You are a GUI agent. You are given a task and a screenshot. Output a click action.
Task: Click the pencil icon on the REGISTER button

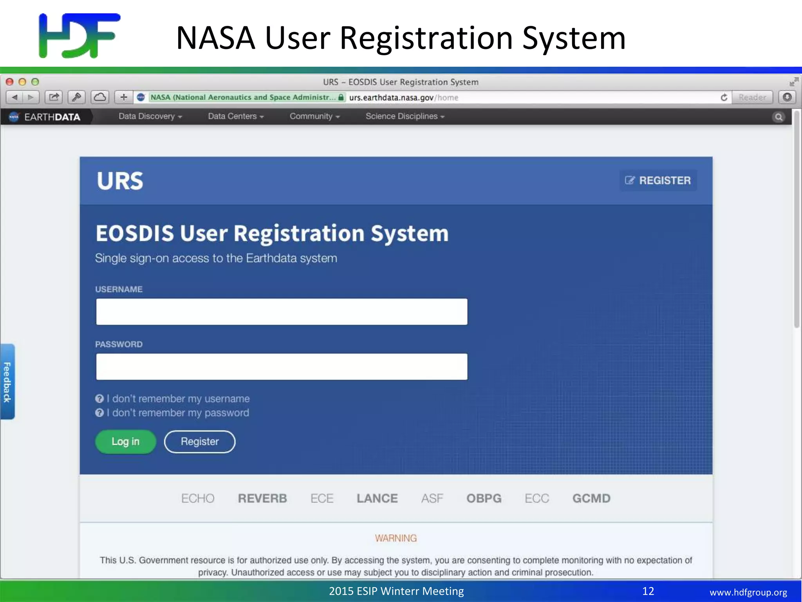click(x=630, y=180)
